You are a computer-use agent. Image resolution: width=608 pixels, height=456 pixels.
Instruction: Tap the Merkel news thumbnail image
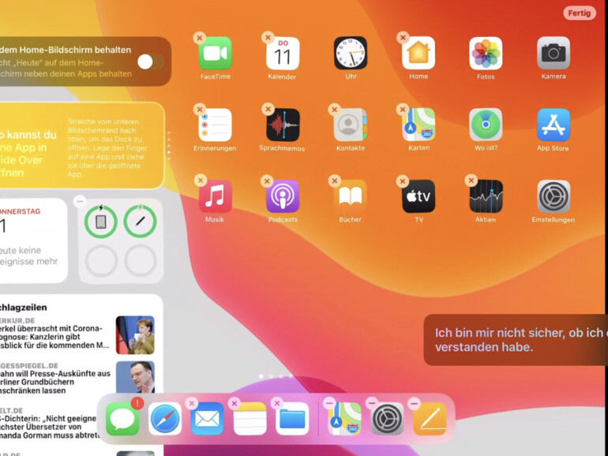click(135, 335)
